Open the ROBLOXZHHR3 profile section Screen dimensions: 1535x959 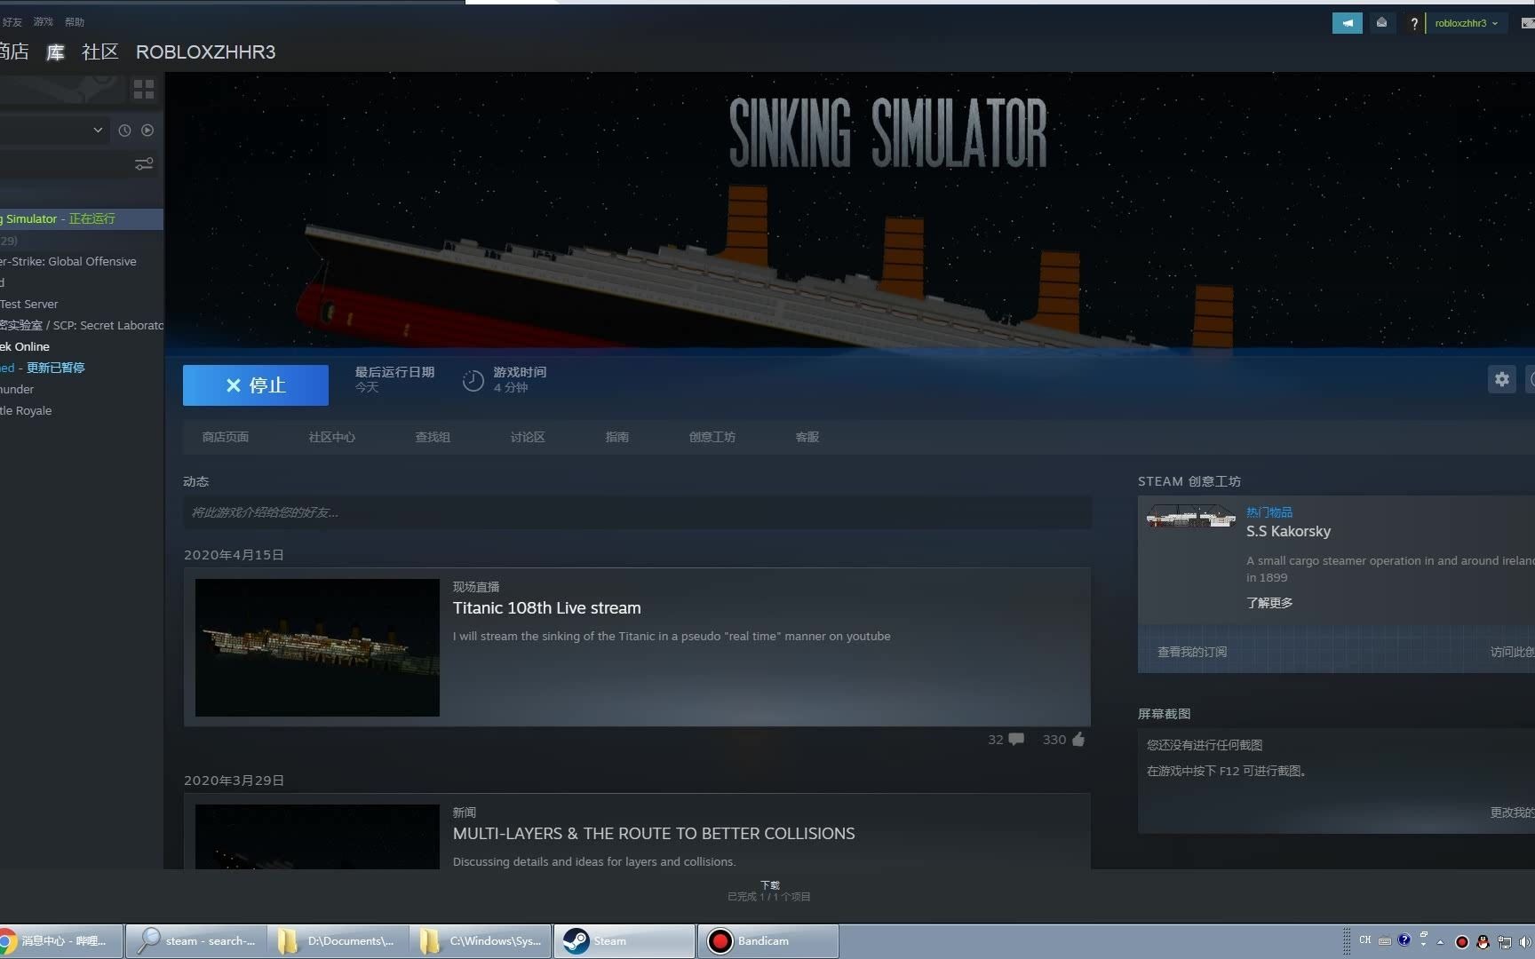click(x=205, y=52)
